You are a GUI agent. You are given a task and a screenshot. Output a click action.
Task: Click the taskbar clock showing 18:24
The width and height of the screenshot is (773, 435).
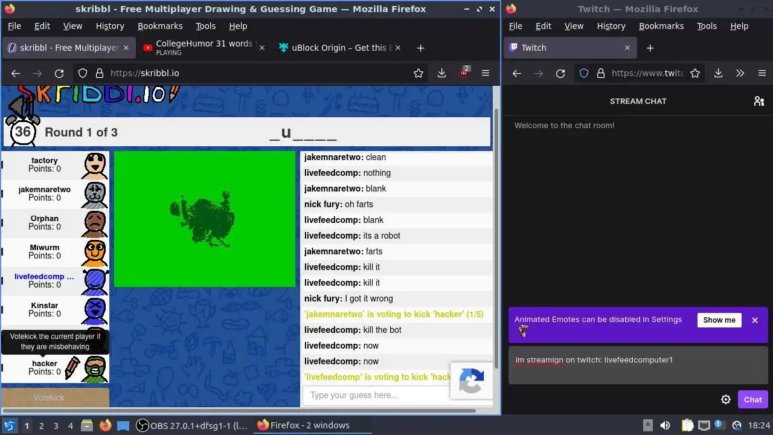pyautogui.click(x=759, y=425)
